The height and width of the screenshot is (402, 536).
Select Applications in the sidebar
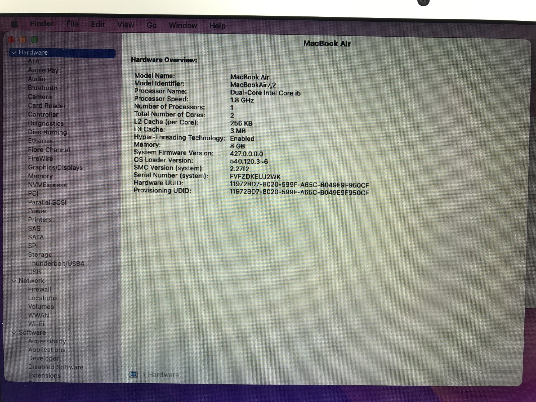point(47,350)
